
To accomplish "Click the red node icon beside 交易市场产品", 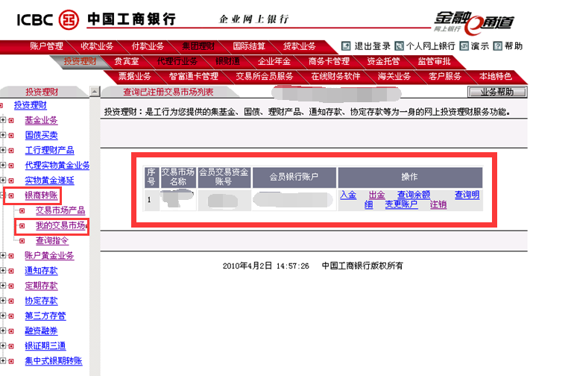I will (22, 210).
